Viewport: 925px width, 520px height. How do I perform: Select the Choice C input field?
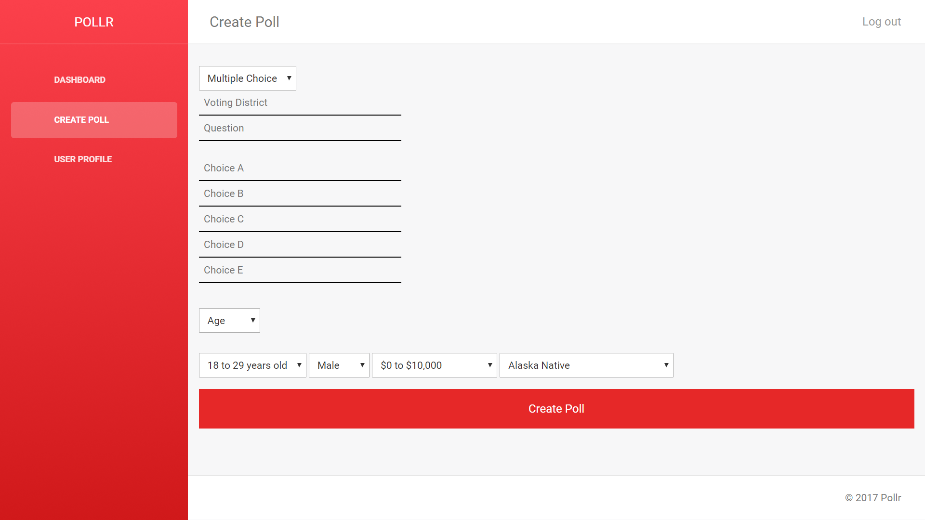pos(300,219)
